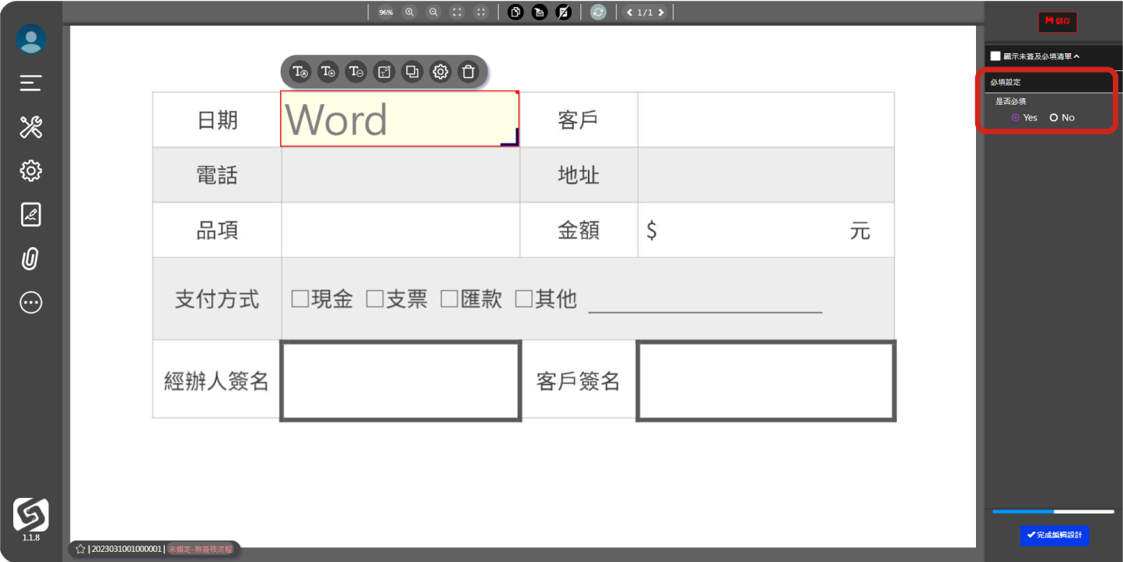Decrease text size with T-minus icon
1123x562 pixels.
pyautogui.click(x=357, y=72)
